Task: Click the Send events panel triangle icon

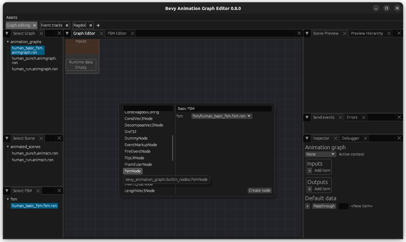Action: [307, 117]
